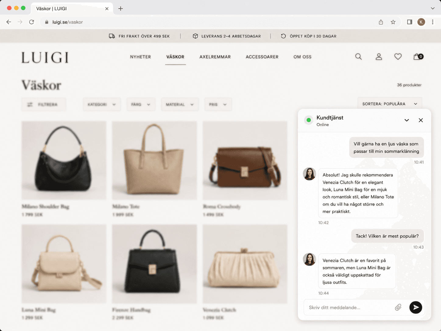Open the Sortera: Populära dropdown

pyautogui.click(x=390, y=104)
